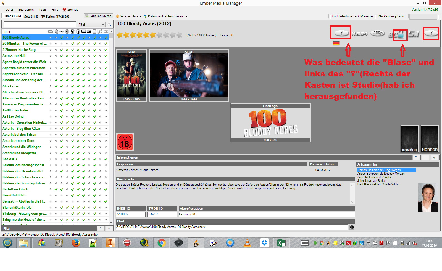Click the Kurzbeschr. plot scrollbar down arrow
442x271 pixels.
click(352, 202)
